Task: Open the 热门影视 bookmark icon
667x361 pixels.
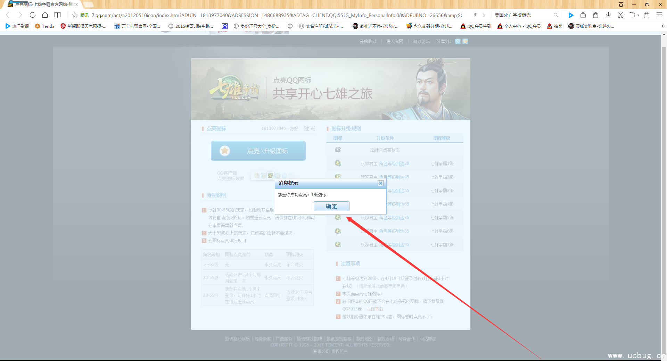Action: [x=8, y=26]
